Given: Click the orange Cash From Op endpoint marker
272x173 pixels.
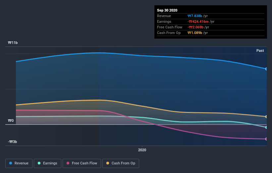Looking at the screenshot, I should (266, 117).
